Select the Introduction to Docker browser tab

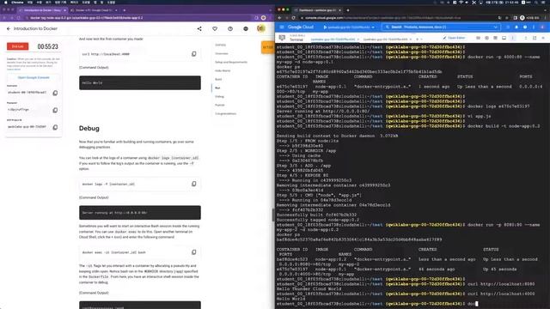(x=42, y=10)
